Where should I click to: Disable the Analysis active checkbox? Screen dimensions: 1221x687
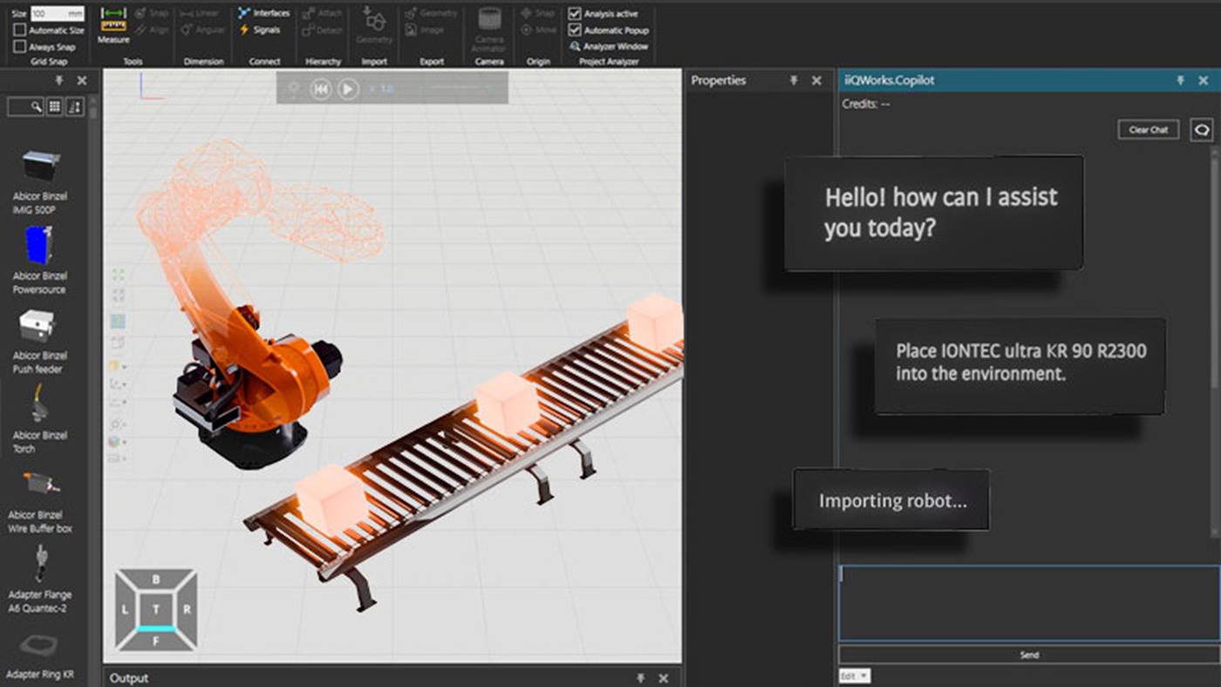click(x=575, y=13)
